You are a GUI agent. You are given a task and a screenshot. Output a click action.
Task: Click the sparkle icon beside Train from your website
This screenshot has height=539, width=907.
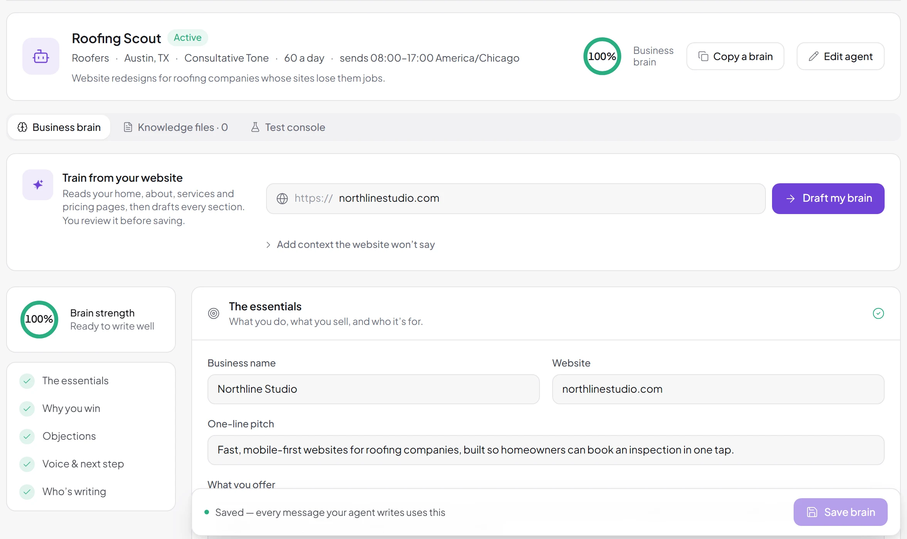[x=38, y=185]
